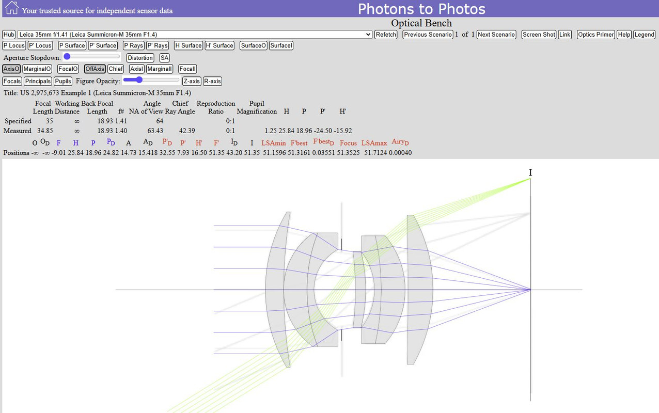Click the Distortion button
The image size is (659, 413).
pos(140,58)
